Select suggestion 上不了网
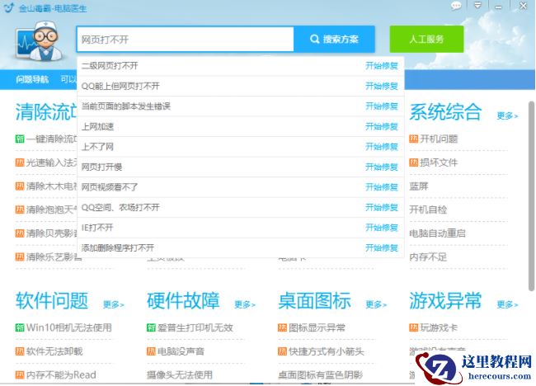 tap(97, 147)
